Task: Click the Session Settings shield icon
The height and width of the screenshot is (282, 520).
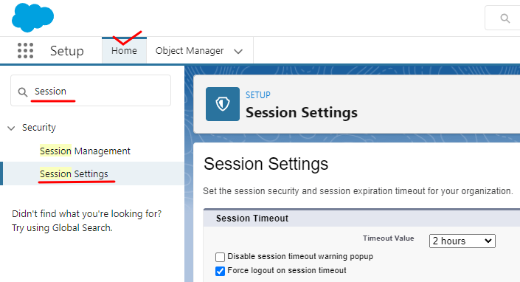Action: click(223, 104)
